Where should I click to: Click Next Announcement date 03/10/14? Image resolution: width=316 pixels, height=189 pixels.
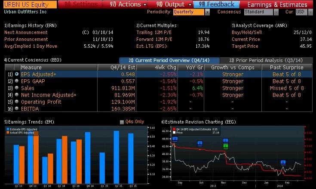[x=103, y=32]
